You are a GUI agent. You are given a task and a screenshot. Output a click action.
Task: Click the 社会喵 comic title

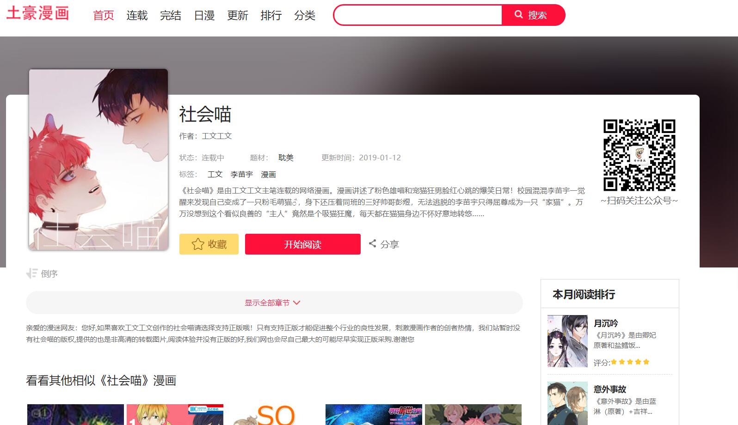pyautogui.click(x=205, y=114)
